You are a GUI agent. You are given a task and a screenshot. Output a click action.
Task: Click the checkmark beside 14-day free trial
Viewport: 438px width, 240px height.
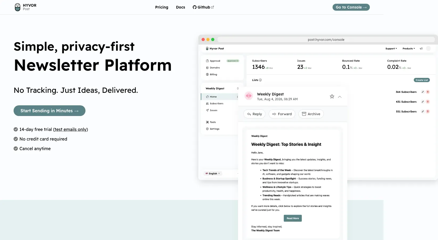(16, 129)
